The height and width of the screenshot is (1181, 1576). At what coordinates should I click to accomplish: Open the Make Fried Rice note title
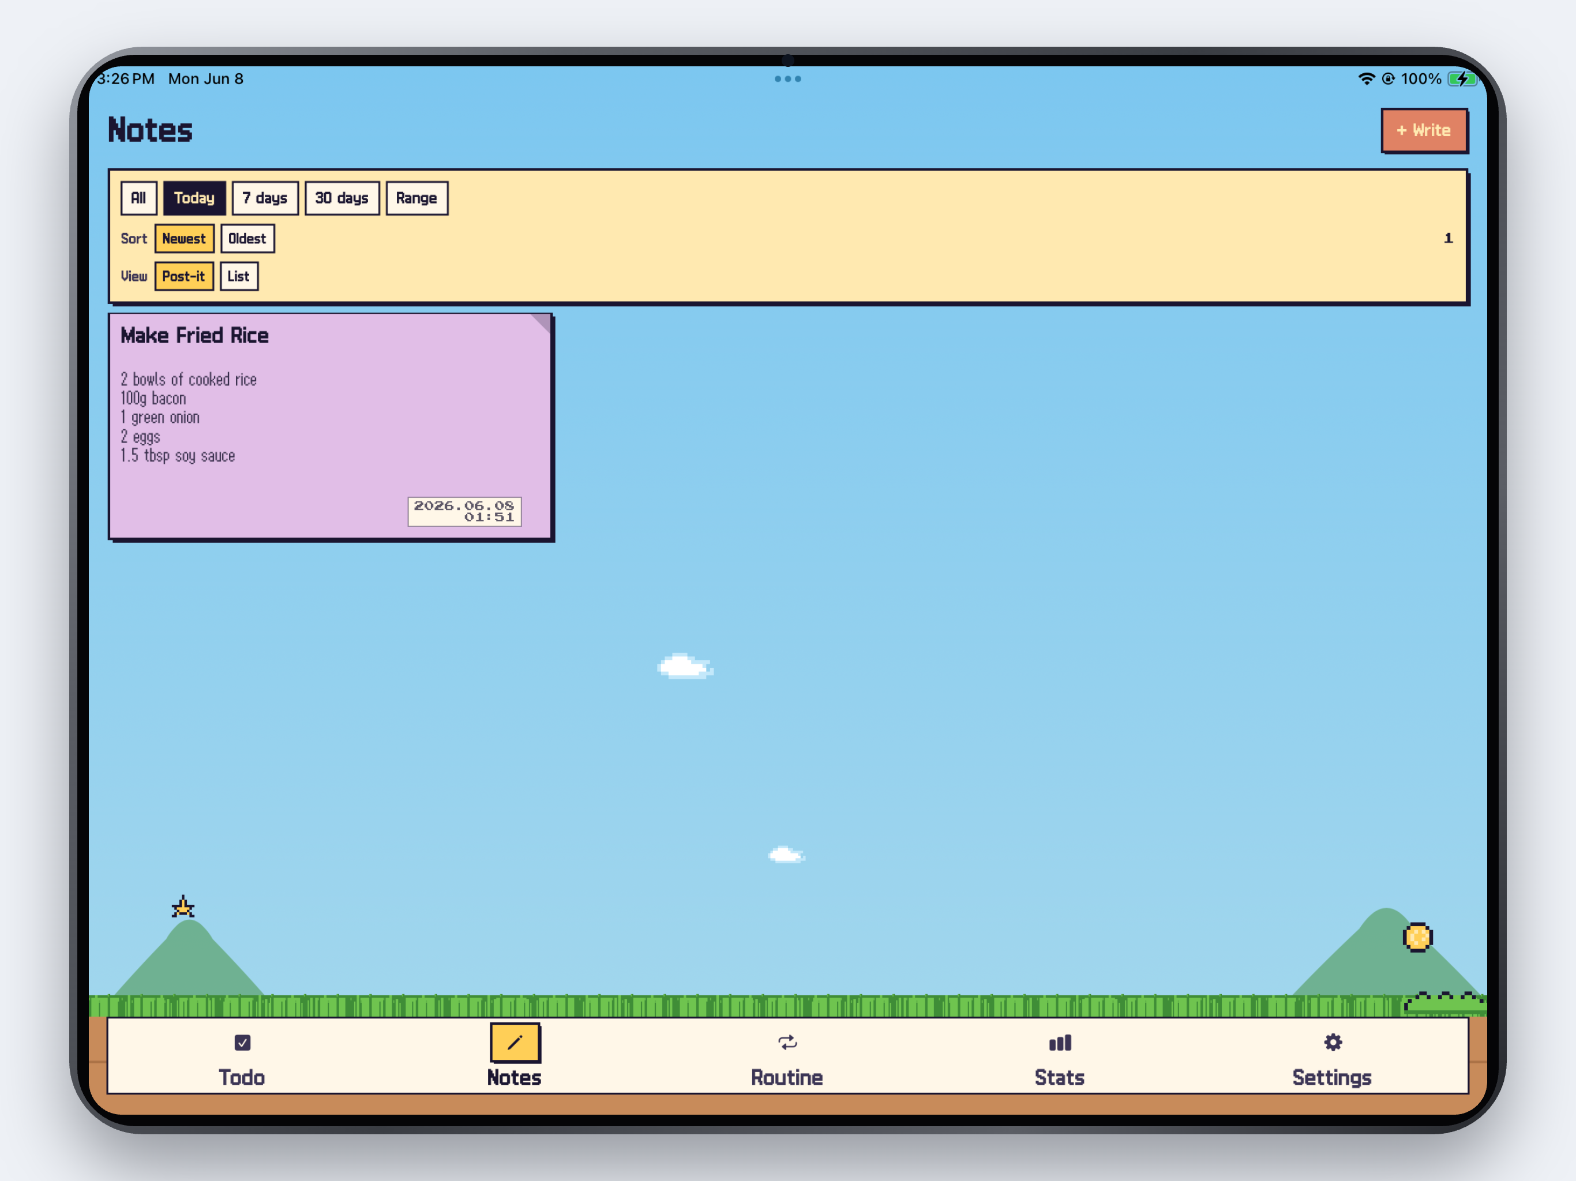[194, 336]
